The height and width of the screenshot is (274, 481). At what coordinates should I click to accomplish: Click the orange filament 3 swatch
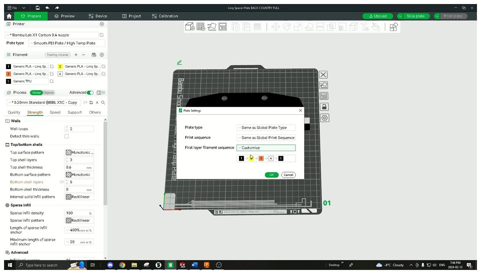click(8, 74)
